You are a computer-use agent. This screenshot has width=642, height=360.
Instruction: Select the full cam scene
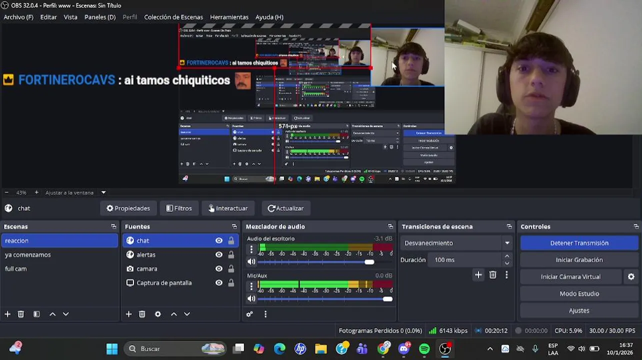click(59, 268)
